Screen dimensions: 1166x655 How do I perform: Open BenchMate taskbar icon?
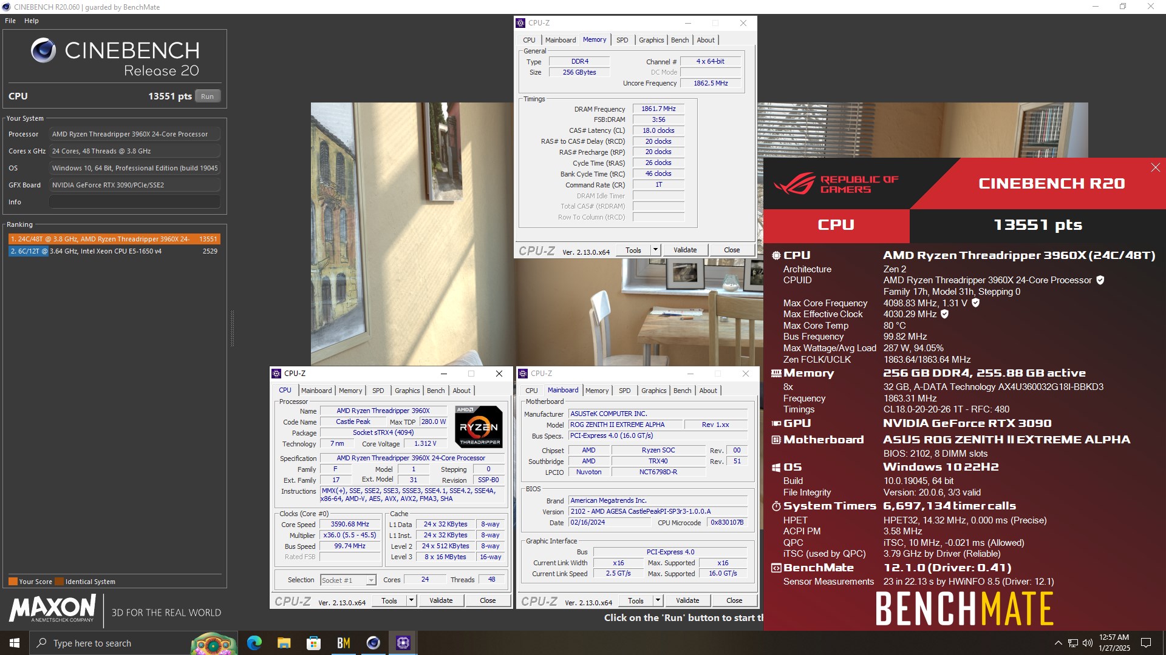343,643
